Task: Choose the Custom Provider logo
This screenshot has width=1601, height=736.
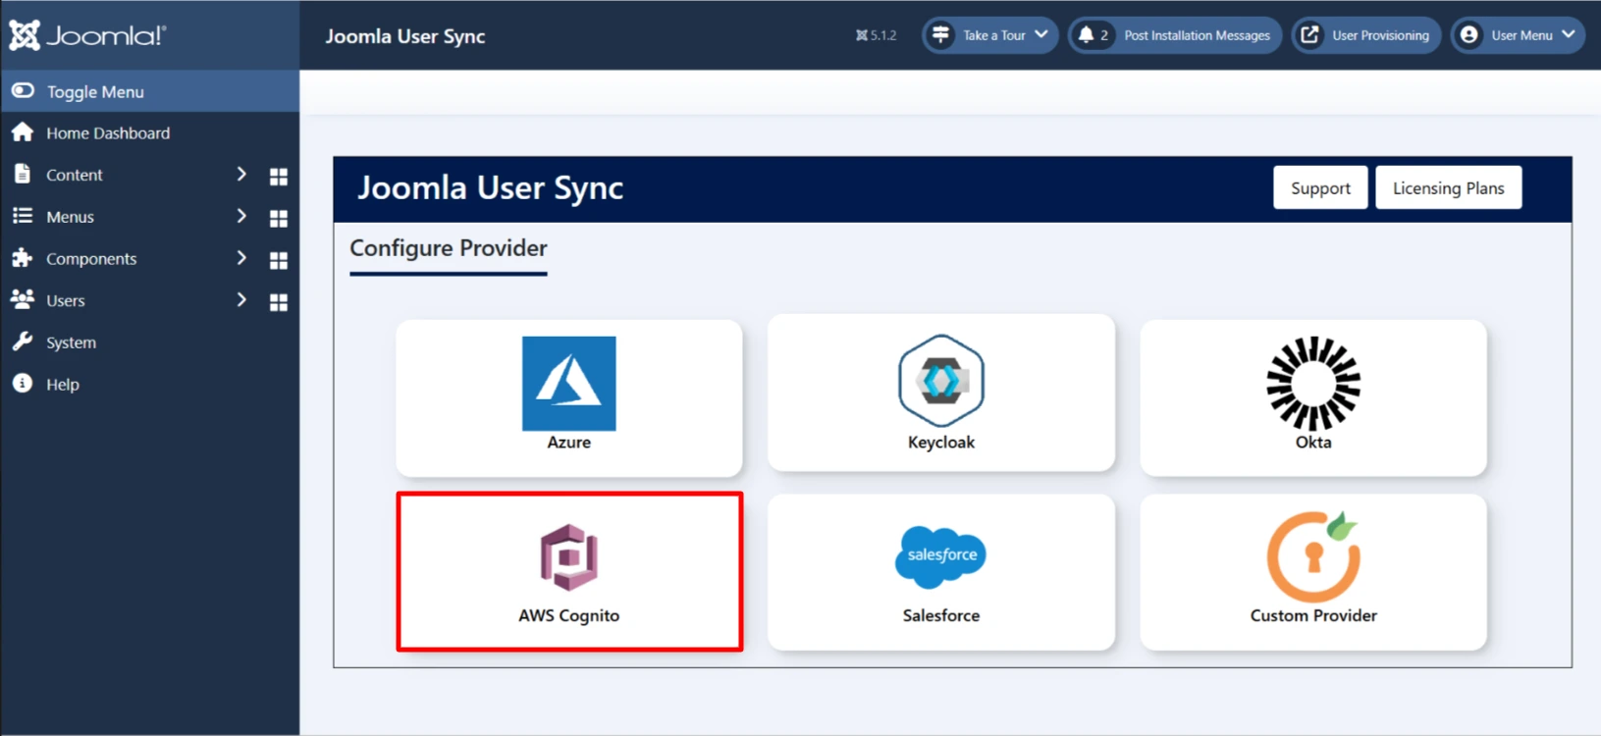Action: click(1313, 556)
